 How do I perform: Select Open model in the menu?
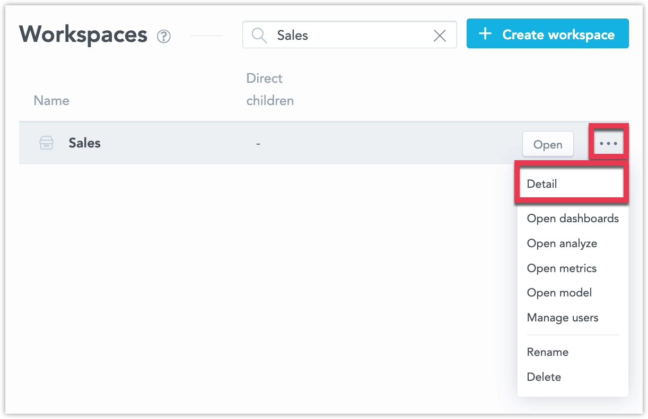click(559, 293)
